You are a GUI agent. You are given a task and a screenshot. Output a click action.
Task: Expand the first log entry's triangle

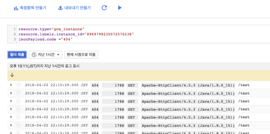[11, 85]
